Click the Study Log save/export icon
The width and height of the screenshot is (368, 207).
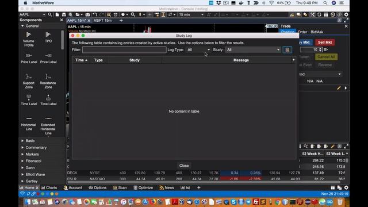click(x=287, y=50)
